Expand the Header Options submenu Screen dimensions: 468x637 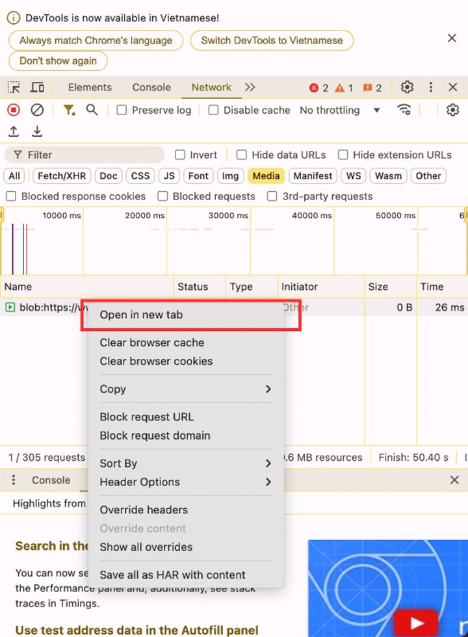(x=186, y=482)
